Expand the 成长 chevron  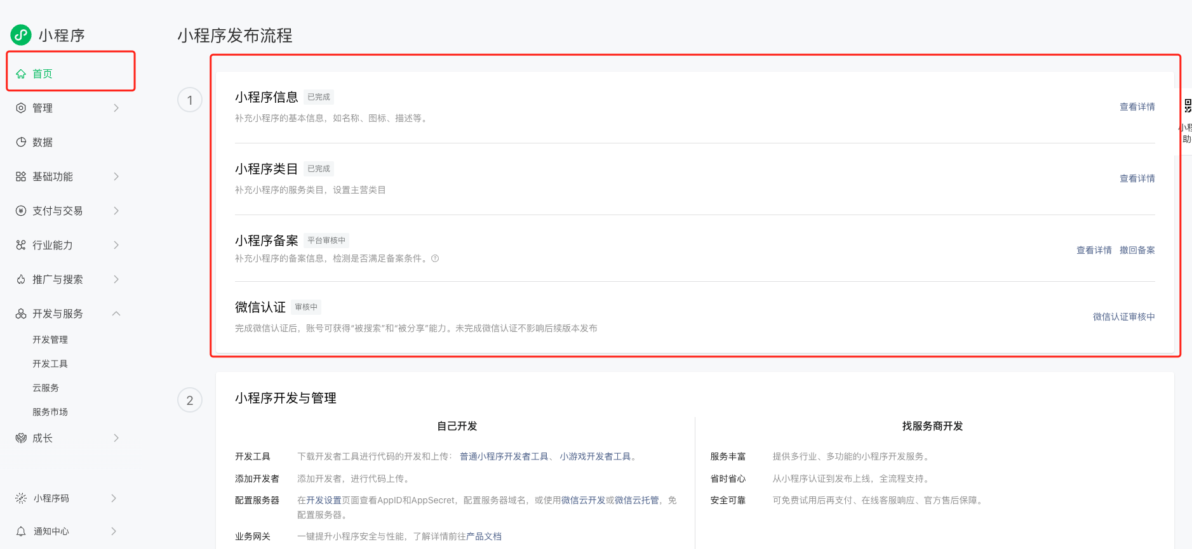click(x=116, y=438)
